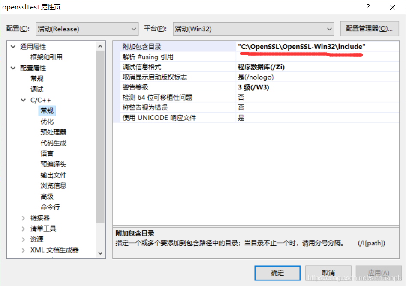Image resolution: width=406 pixels, height=286 pixels.
Task: Expand the 清单工具 tree node
Action: (x=23, y=228)
